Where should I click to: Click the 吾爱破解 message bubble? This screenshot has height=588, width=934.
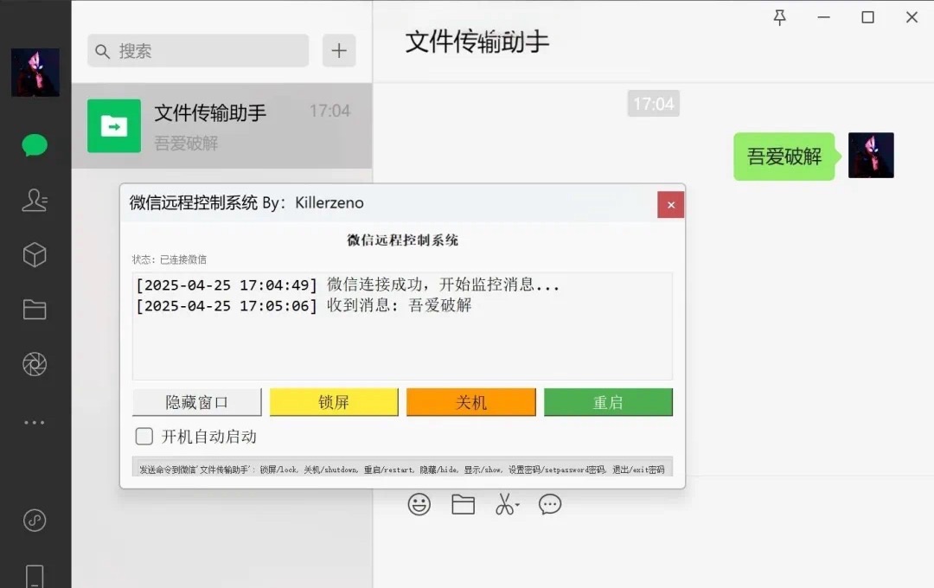(784, 157)
